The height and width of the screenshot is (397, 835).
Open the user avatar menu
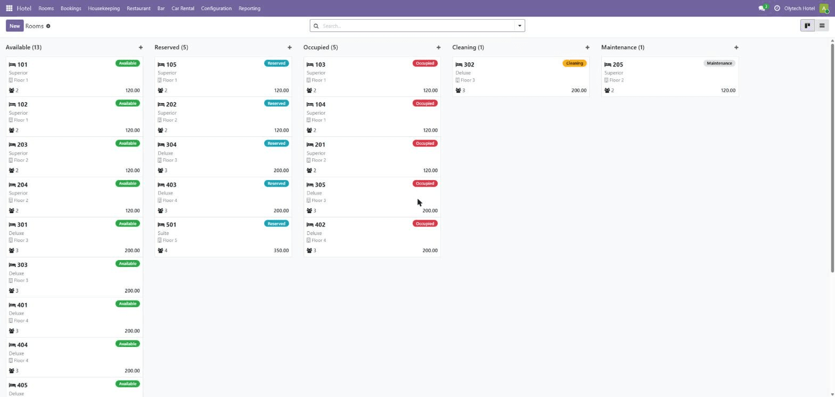point(824,9)
